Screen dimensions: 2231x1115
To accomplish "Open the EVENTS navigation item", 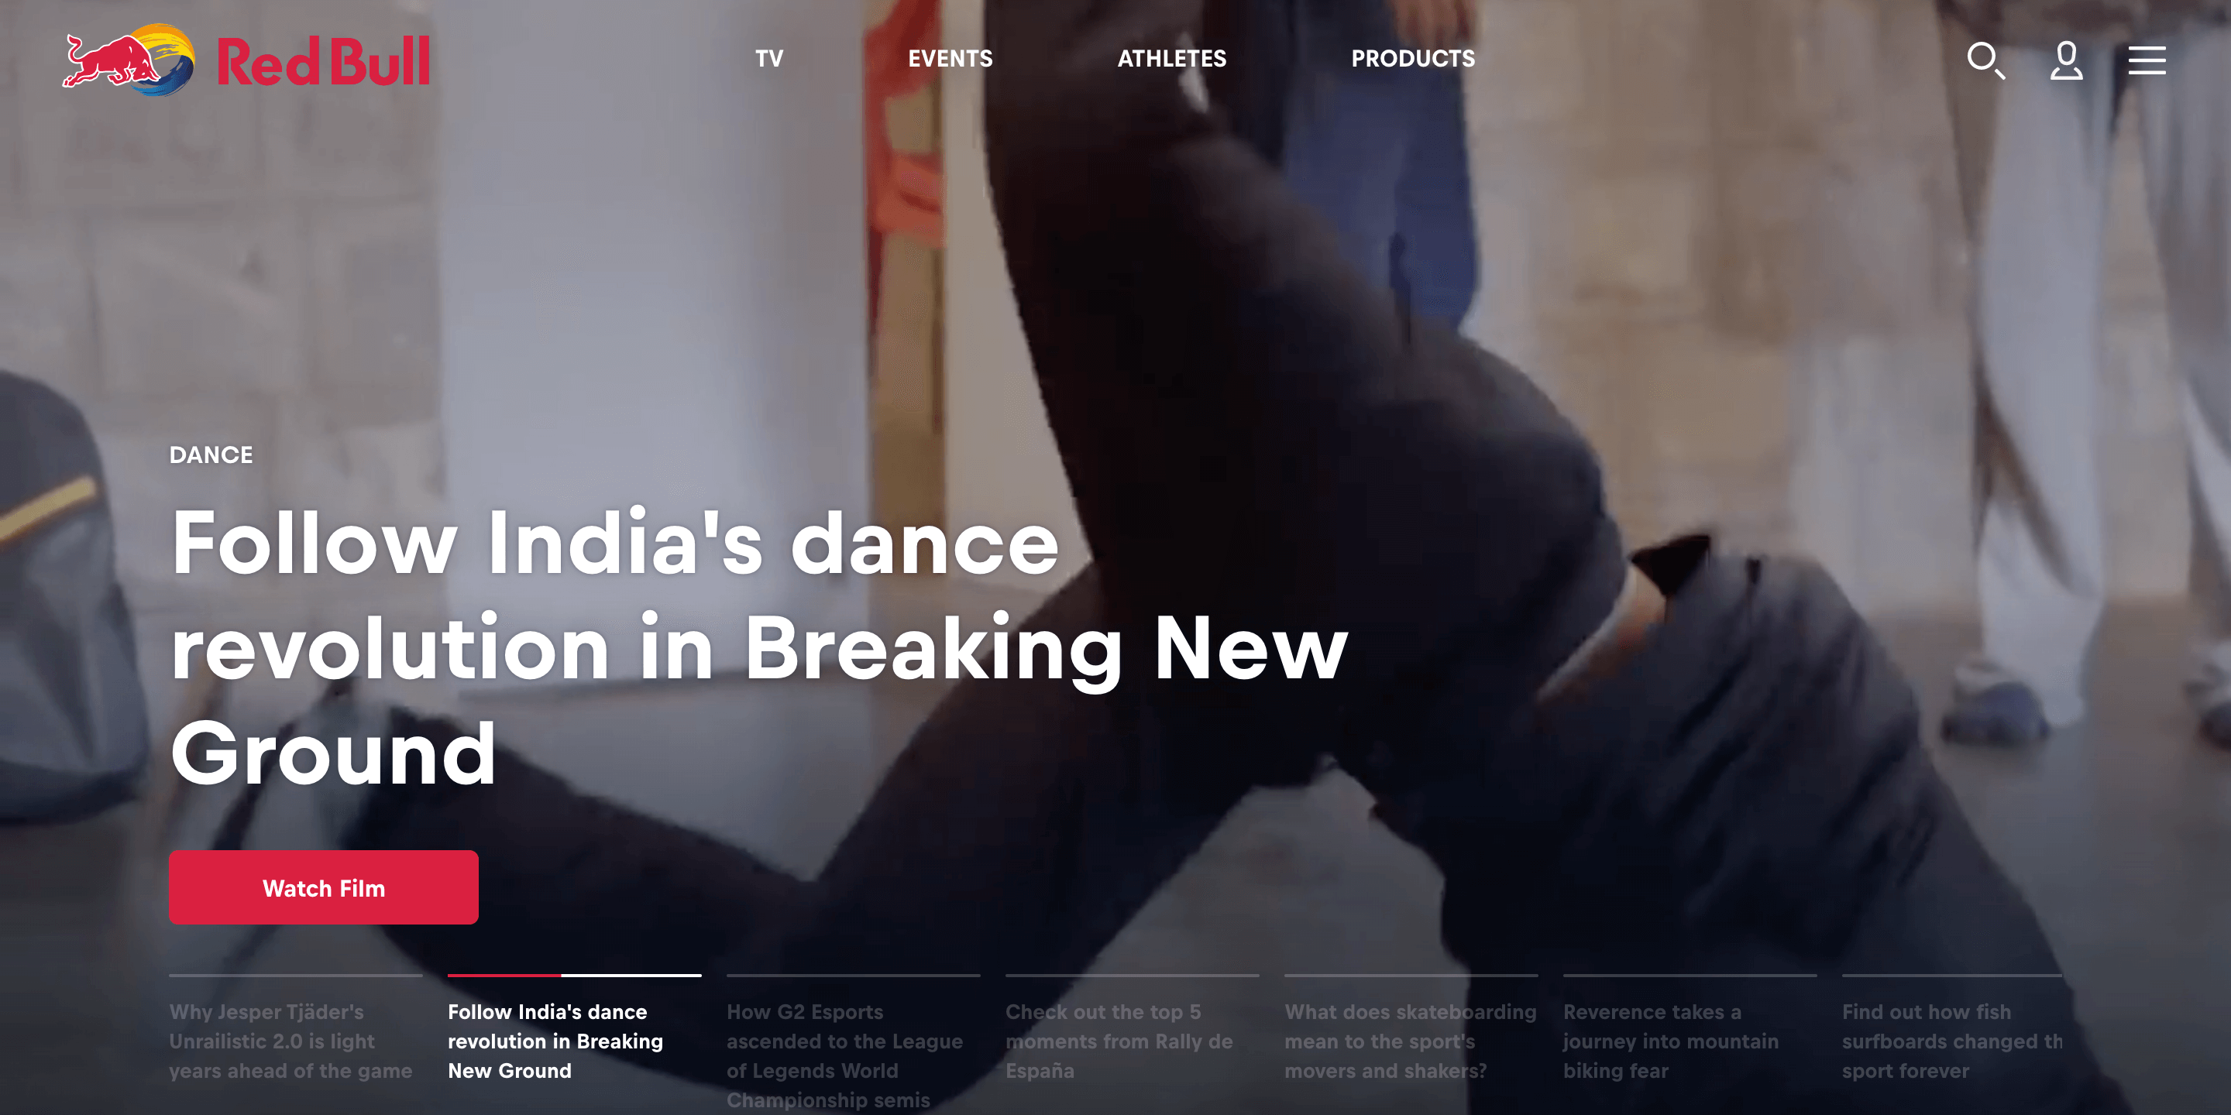I will pos(950,59).
